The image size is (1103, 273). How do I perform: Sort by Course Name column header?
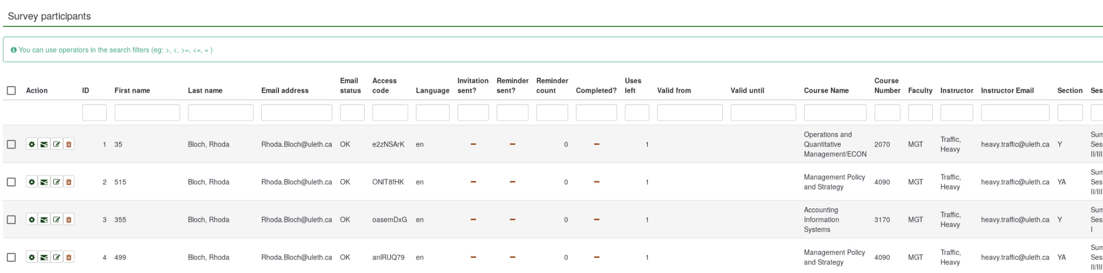click(826, 90)
